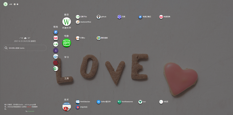Select the 技术 category
The width and height of the screenshot is (233, 115).
pyautogui.click(x=67, y=100)
